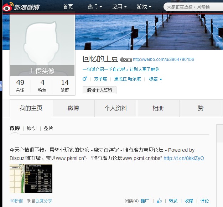
Task: Click the thumbs-up like icon on the post
Action: (160, 201)
